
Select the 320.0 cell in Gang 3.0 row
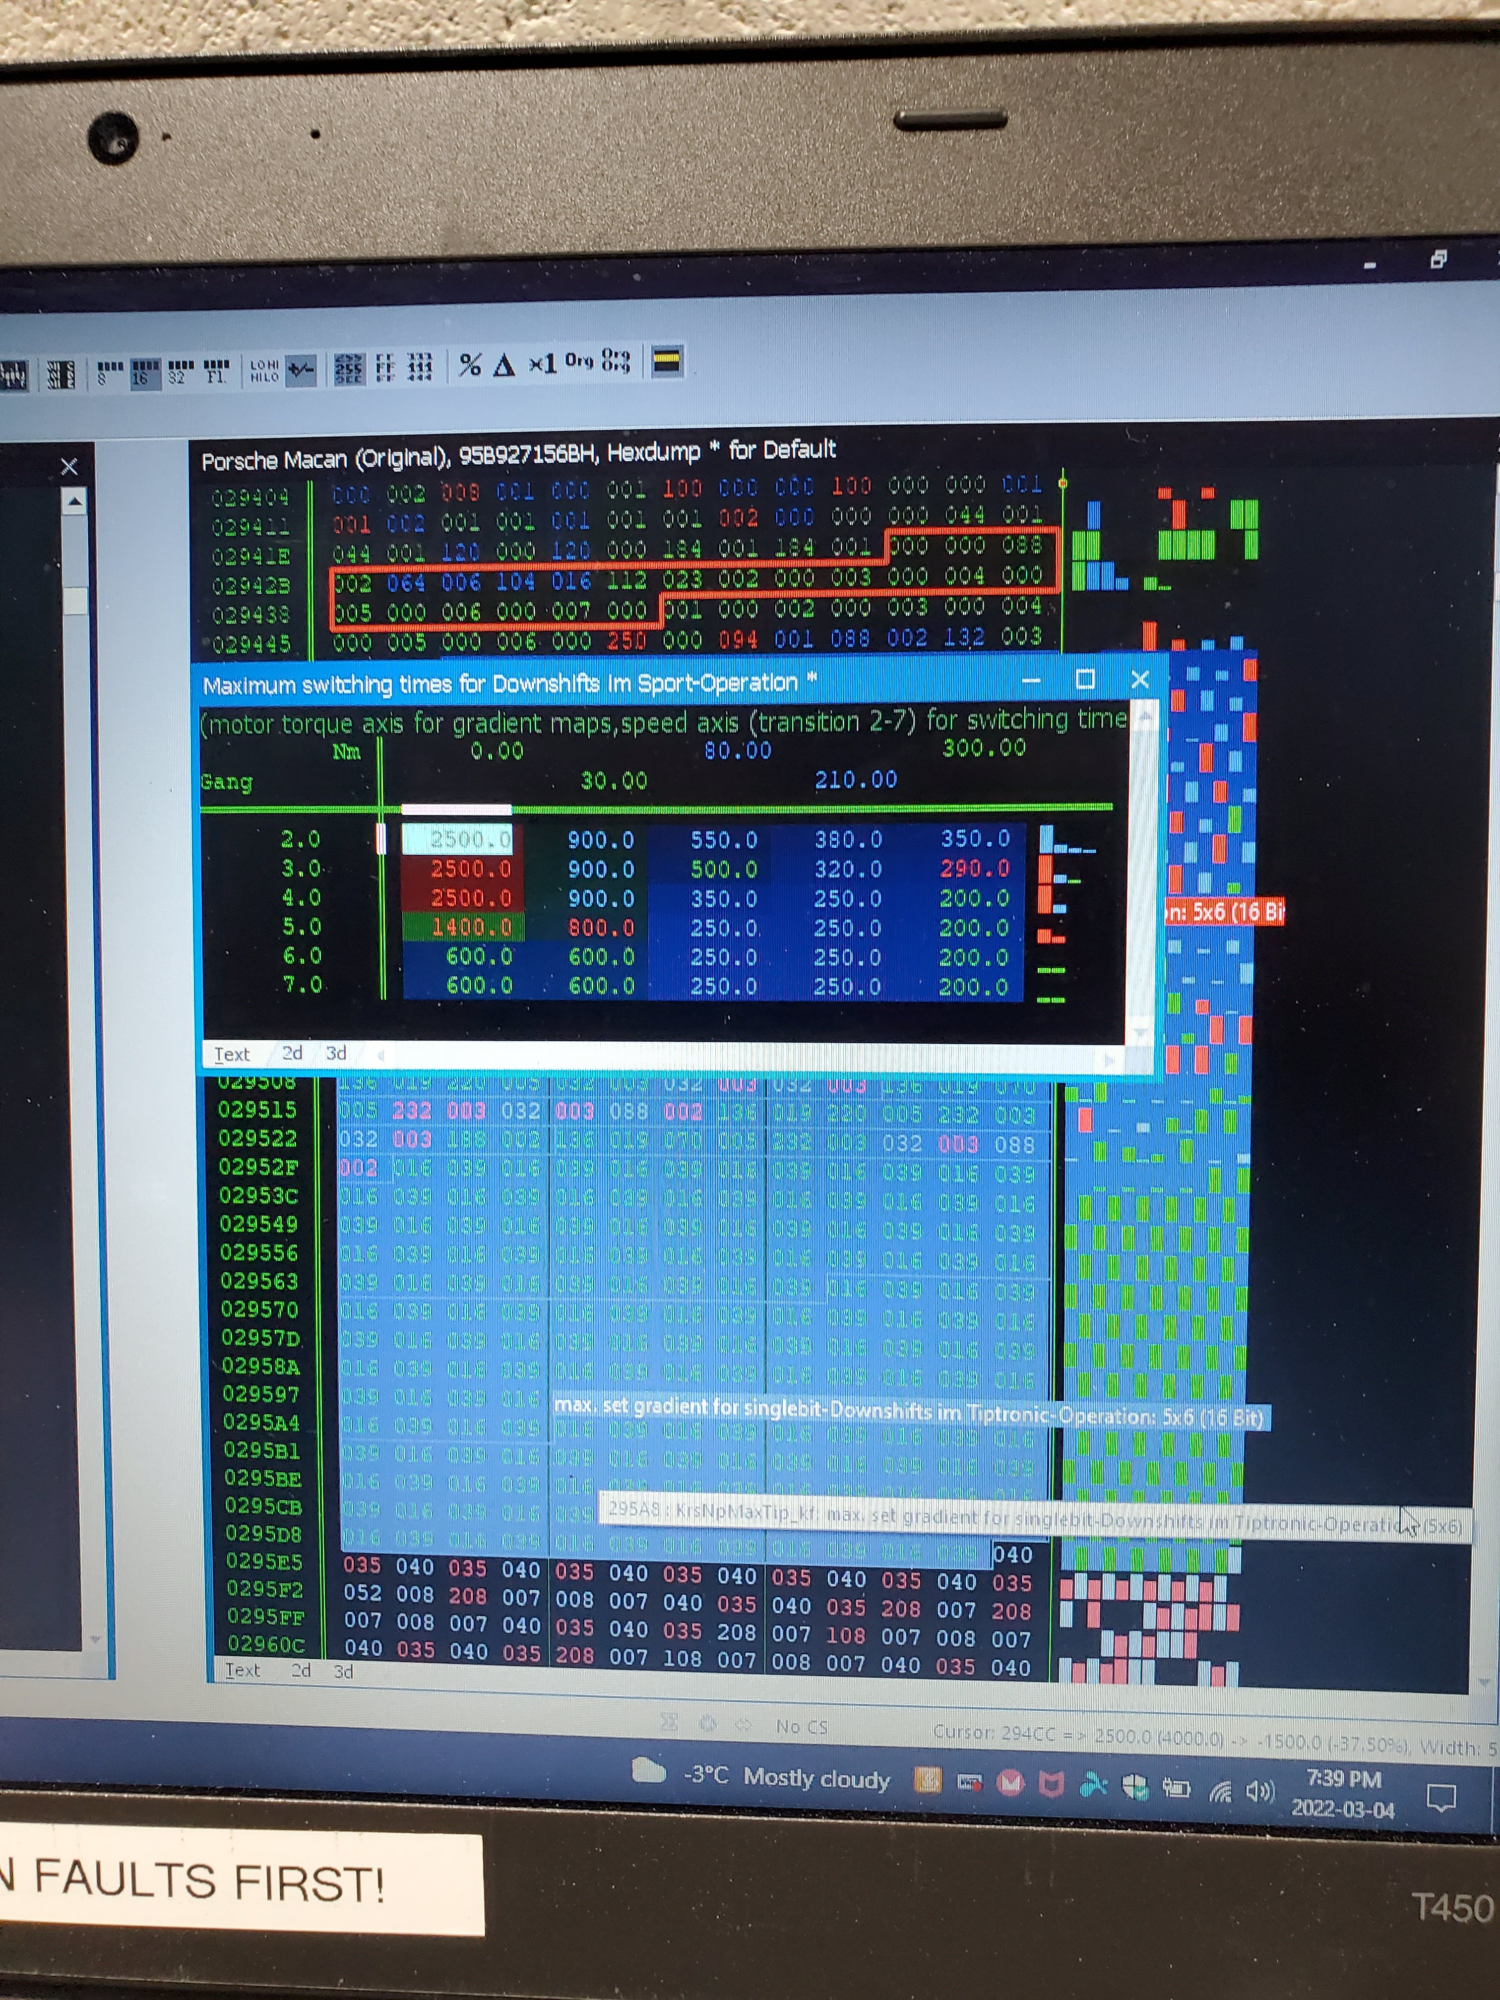coord(848,870)
